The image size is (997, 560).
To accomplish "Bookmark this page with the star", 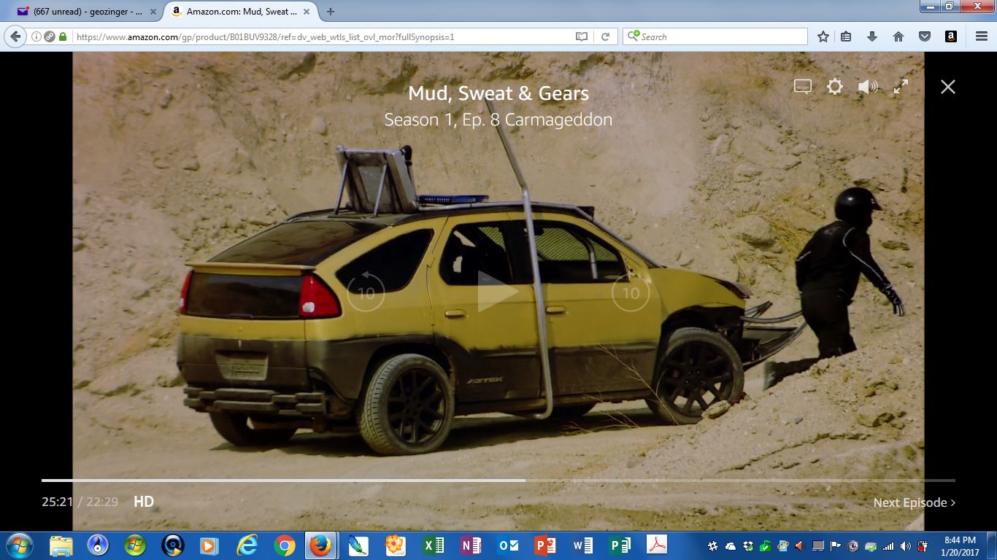I will (x=823, y=36).
